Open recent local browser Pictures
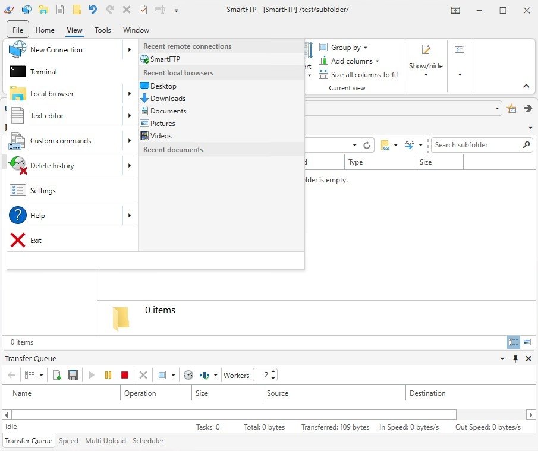This screenshot has height=451, width=538. [221, 123]
